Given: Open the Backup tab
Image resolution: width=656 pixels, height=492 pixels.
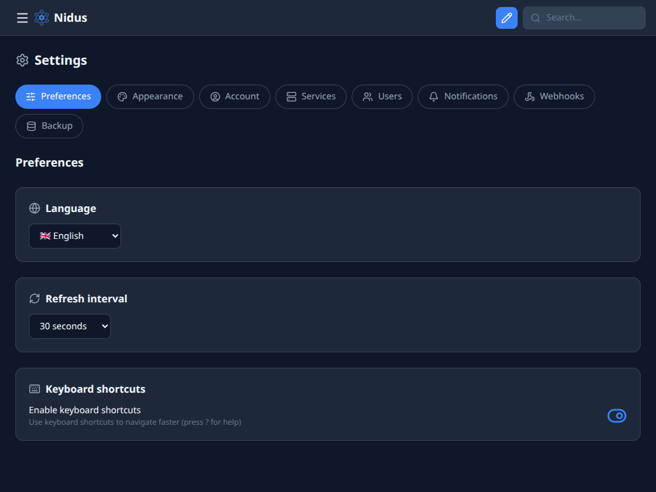Looking at the screenshot, I should (x=49, y=126).
